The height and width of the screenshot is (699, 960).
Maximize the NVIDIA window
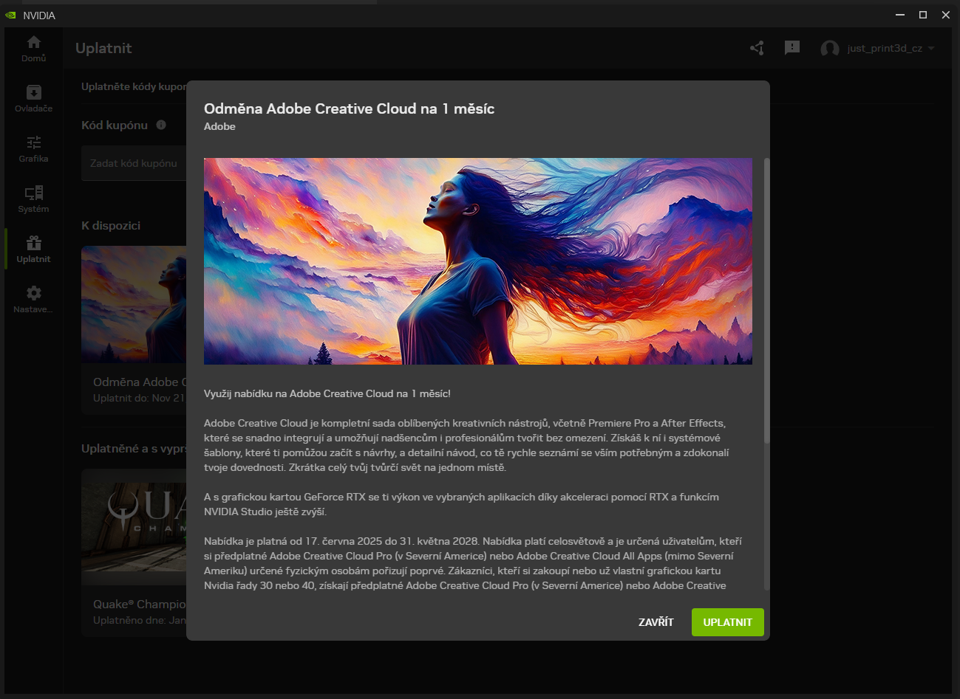point(923,15)
